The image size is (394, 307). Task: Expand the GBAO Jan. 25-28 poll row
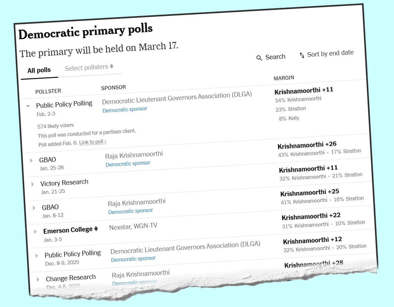tap(31, 161)
